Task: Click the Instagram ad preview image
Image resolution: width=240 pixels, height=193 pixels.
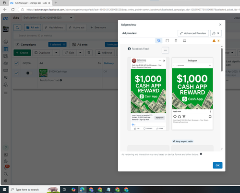Action: [x=192, y=89]
